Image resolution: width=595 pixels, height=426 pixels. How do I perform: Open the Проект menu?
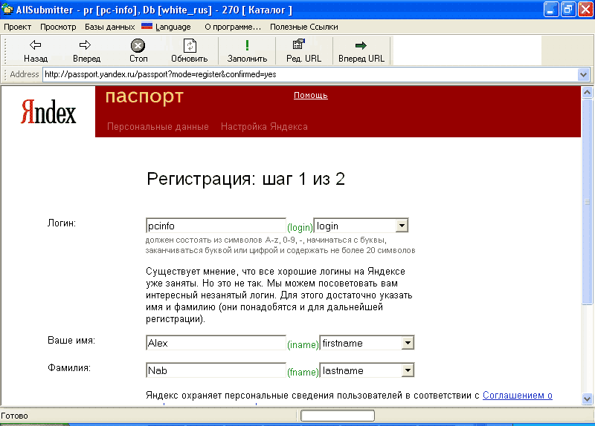click(x=17, y=27)
